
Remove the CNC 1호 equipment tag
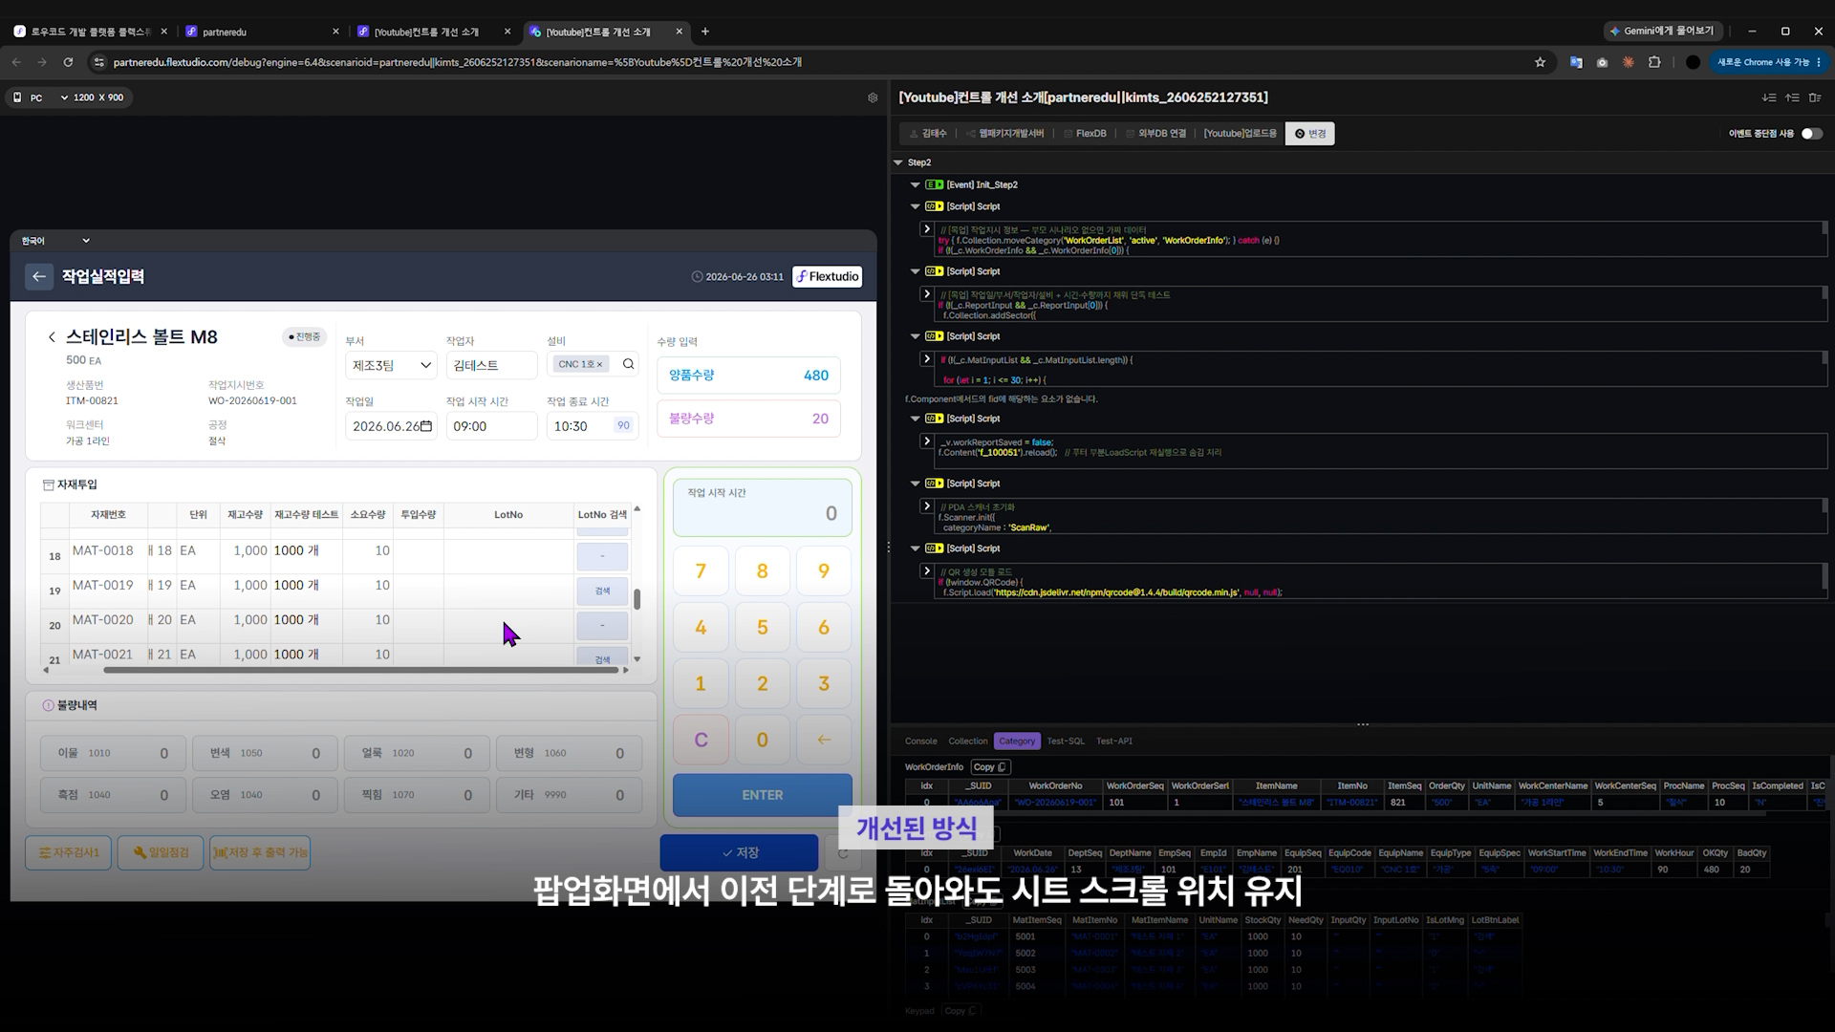[x=600, y=365]
